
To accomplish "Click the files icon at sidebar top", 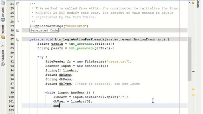I will [3, 2].
